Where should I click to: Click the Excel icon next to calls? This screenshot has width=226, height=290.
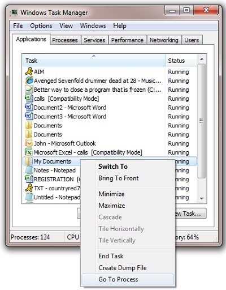coord(29,99)
